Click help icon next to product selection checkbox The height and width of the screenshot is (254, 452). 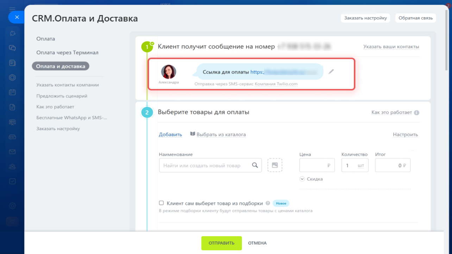(x=268, y=203)
